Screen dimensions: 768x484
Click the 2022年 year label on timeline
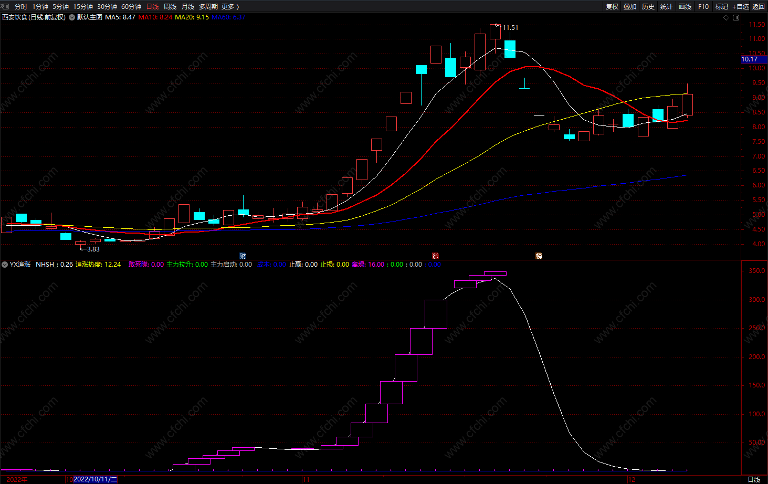point(17,479)
